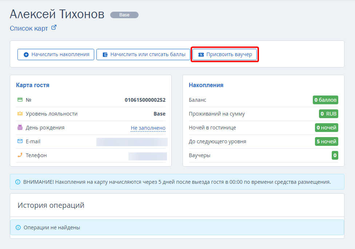The height and width of the screenshot is (249, 355).
Task: Click the Base badge next to guest name
Action: tap(124, 15)
